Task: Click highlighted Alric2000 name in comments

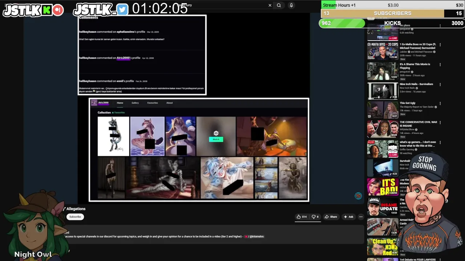Action: 123,58
